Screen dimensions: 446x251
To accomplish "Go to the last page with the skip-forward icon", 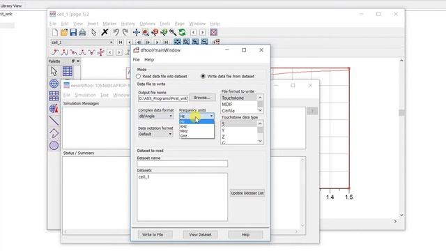I will (166, 42).
